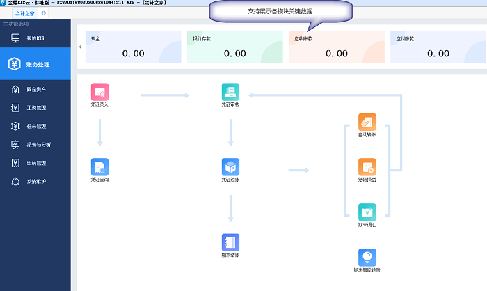Image resolution: width=487 pixels, height=291 pixels.
Task: Open the 凭证查询 voucher query icon
Action: click(99, 167)
